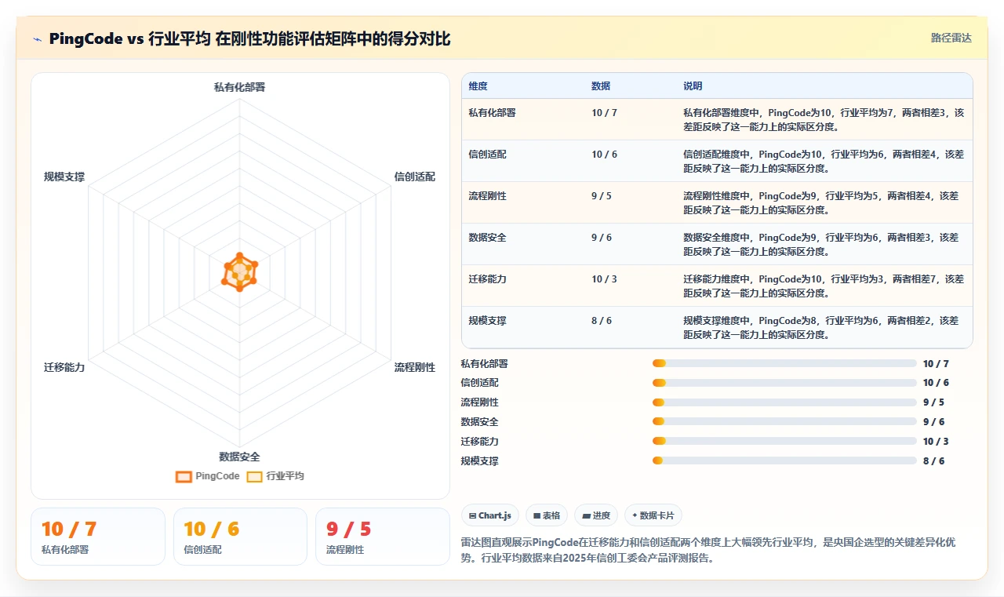Toggle the 行业平均 legend swatch
This screenshot has width=1004, height=597.
[x=254, y=476]
